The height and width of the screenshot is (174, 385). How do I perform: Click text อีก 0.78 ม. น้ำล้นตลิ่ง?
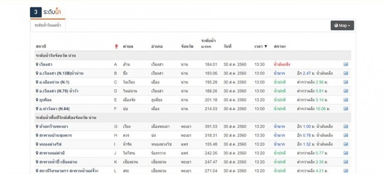tap(315, 135)
